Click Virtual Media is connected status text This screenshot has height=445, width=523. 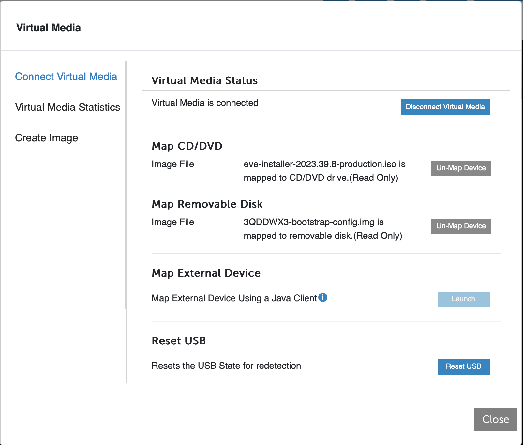204,103
